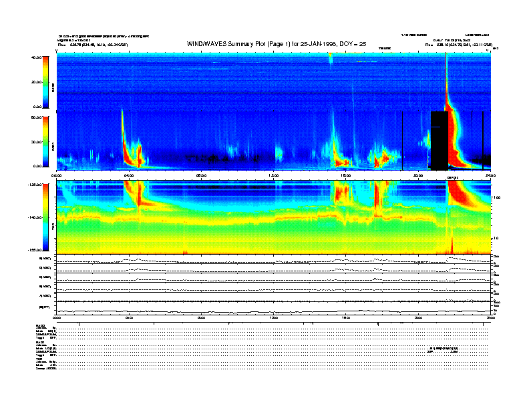Click the 10 label on TNR right axis
Image resolution: width=529 pixels, height=408 pixels.
[496, 239]
